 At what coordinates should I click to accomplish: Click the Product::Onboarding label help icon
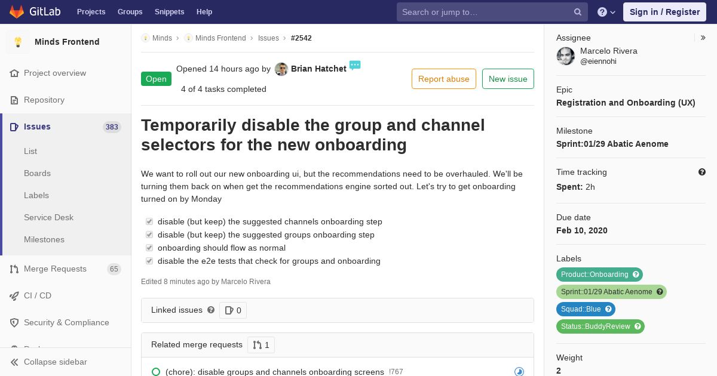pyautogui.click(x=636, y=275)
